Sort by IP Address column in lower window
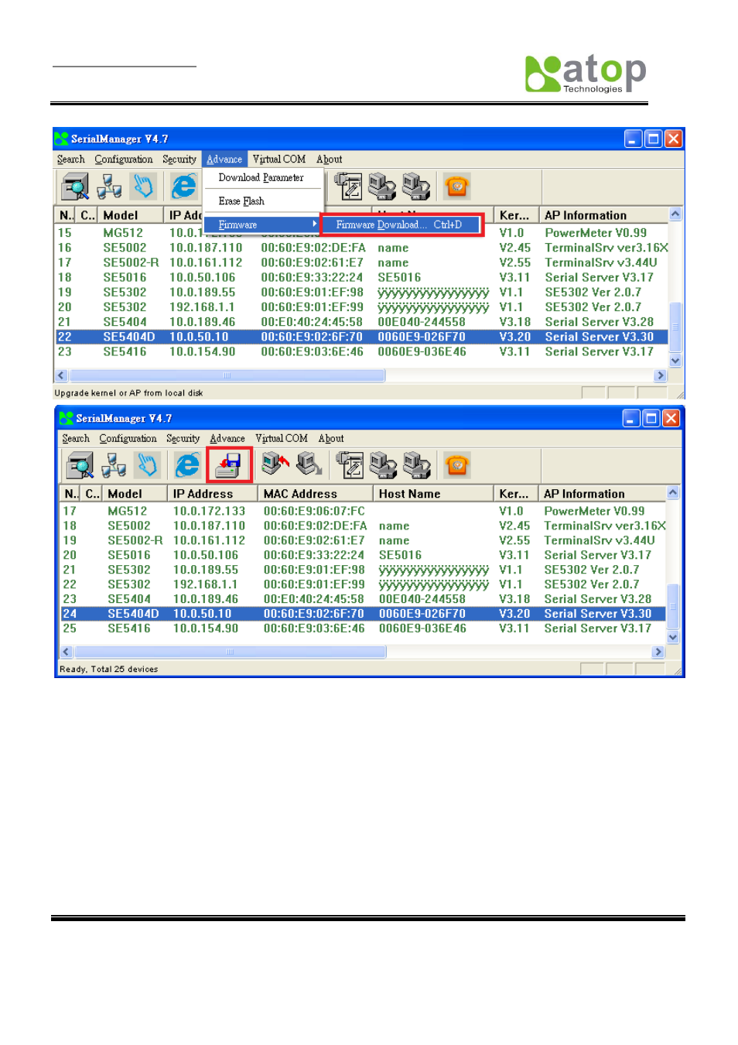Screen dimensions: 738x1045 click(x=212, y=494)
